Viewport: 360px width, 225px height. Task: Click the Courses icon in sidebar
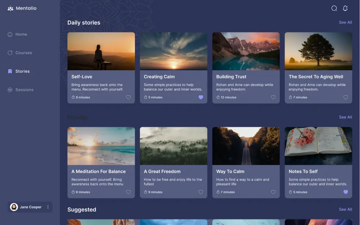(10, 53)
